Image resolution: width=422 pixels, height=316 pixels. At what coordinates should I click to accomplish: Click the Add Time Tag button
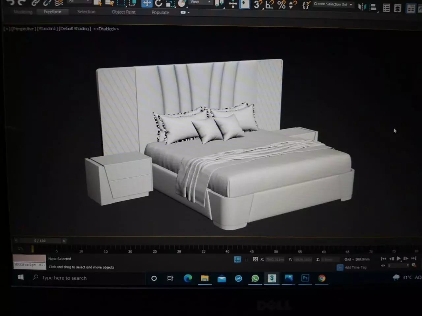(x=352, y=267)
